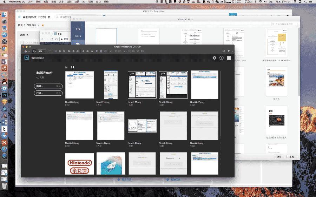Screen dimensions: 316x197
Task: Toggle the Auto-Select checkbox in Photoshop
Action: pyautogui.click(x=34, y=51)
